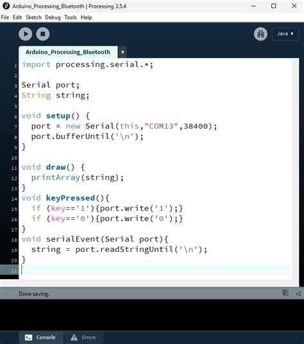Open the Debug menu
Screen dimensions: 304x344
(53, 17)
